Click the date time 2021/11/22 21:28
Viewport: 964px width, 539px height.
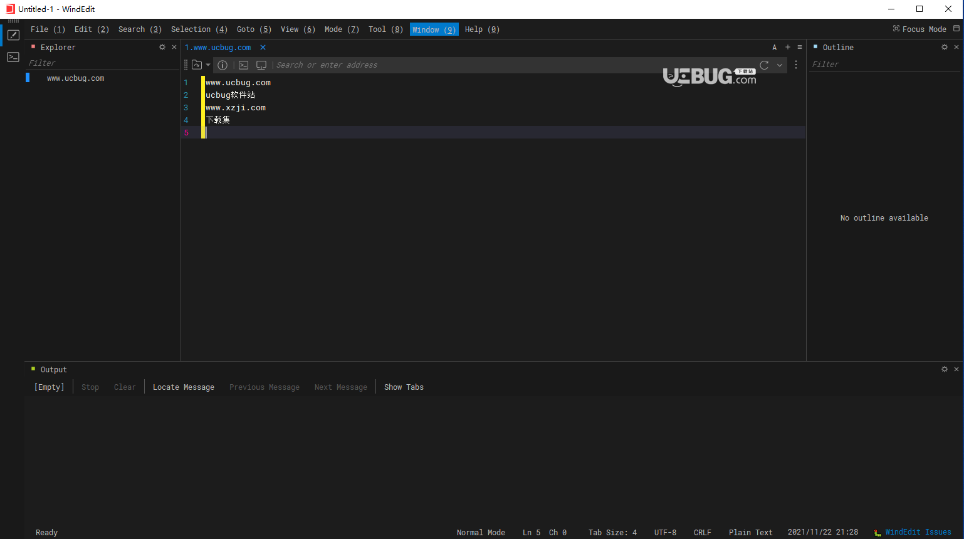823,532
